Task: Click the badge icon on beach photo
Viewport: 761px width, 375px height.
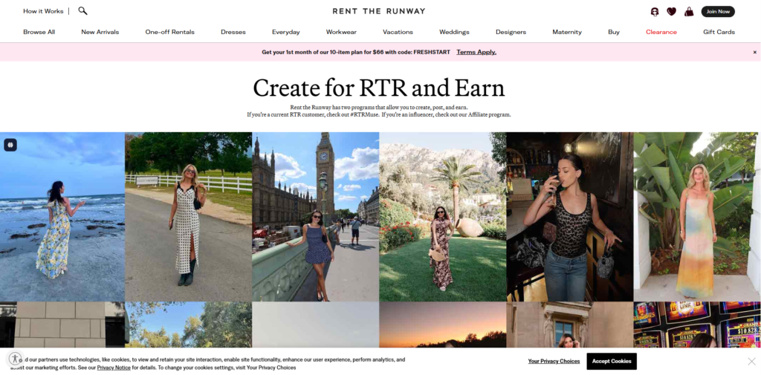Action: pos(10,145)
